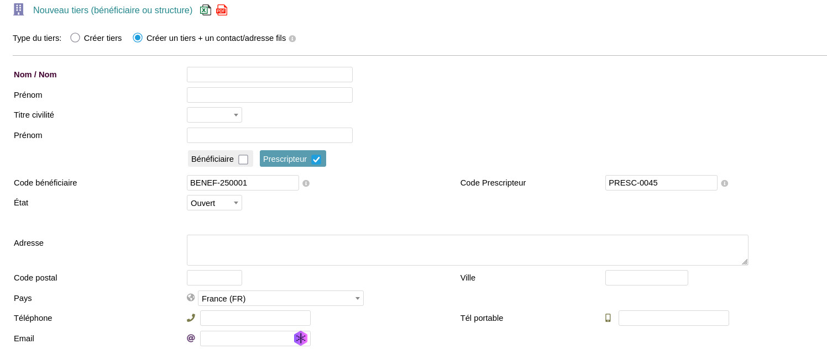Click the info icon next to contact/adresse fils
The height and width of the screenshot is (349, 827).
[x=292, y=39]
